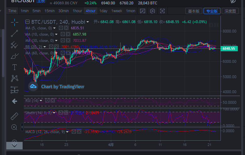The image size is (245, 155).
Task: Open the indicators icon in the top toolbar
Action: (x=143, y=11)
